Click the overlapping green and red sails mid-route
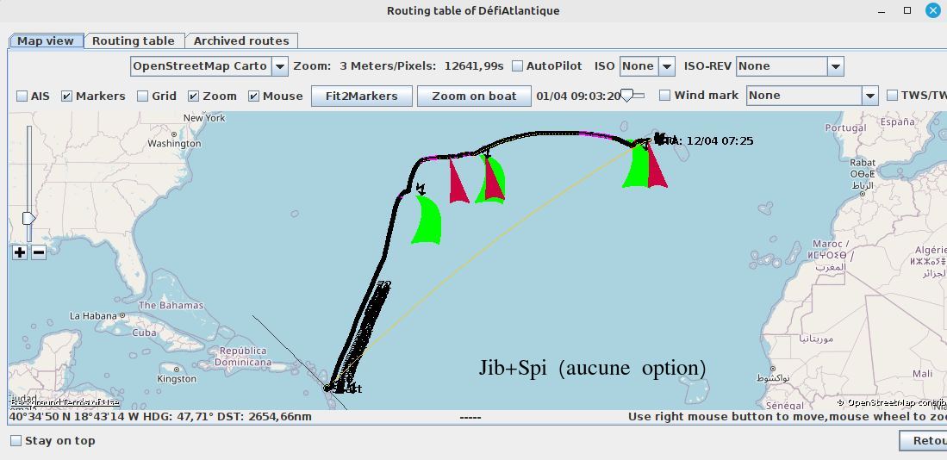Viewport: 947px width, 460px height. pyautogui.click(x=491, y=179)
